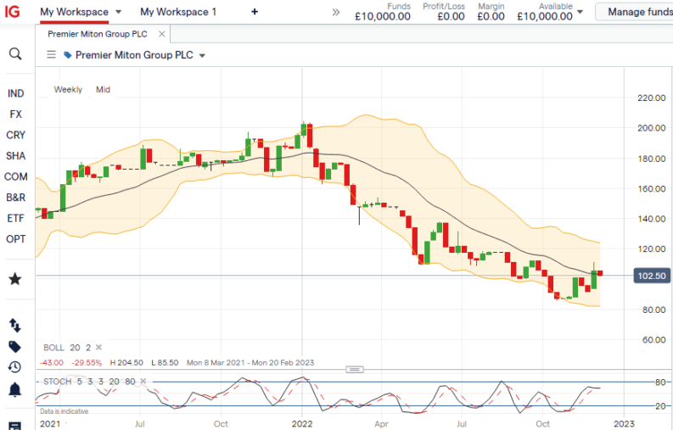Open the alerts bell icon
Image resolution: width=673 pixels, height=430 pixels.
point(15,389)
